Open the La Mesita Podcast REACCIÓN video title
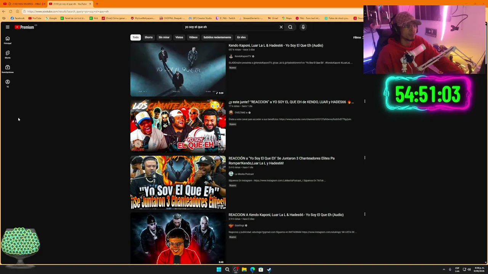This screenshot has width=488, height=274. point(281,161)
